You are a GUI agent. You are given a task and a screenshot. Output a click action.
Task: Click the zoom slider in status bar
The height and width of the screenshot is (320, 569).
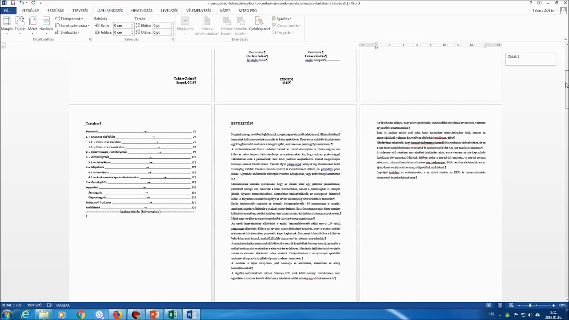(537, 305)
